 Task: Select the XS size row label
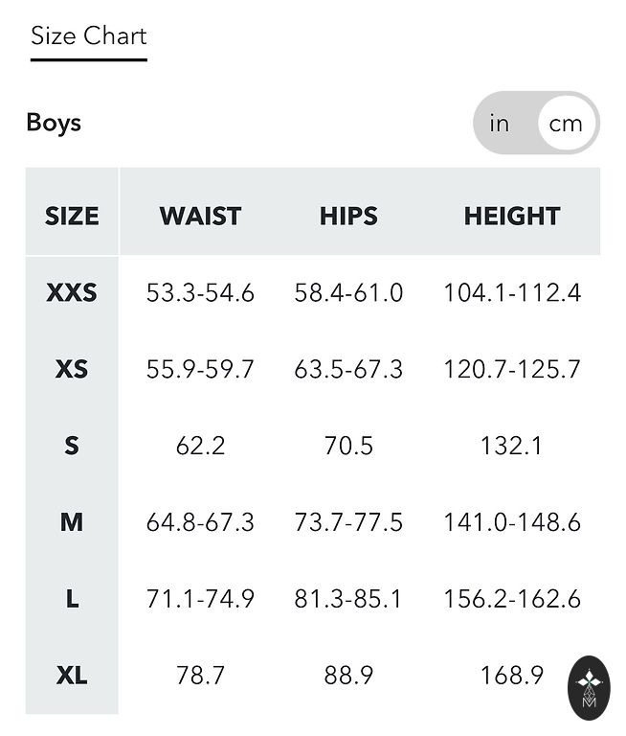[72, 369]
